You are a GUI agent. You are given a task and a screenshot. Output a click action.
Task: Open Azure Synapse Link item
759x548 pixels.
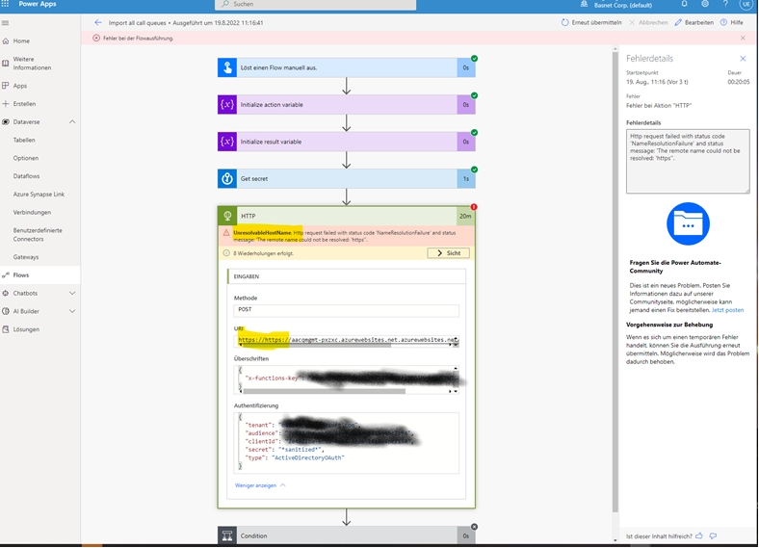coord(39,195)
